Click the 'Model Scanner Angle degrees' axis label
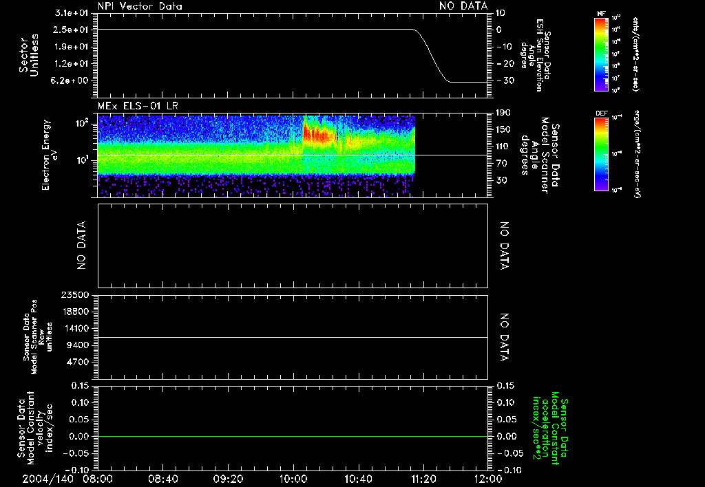 [x=540, y=155]
